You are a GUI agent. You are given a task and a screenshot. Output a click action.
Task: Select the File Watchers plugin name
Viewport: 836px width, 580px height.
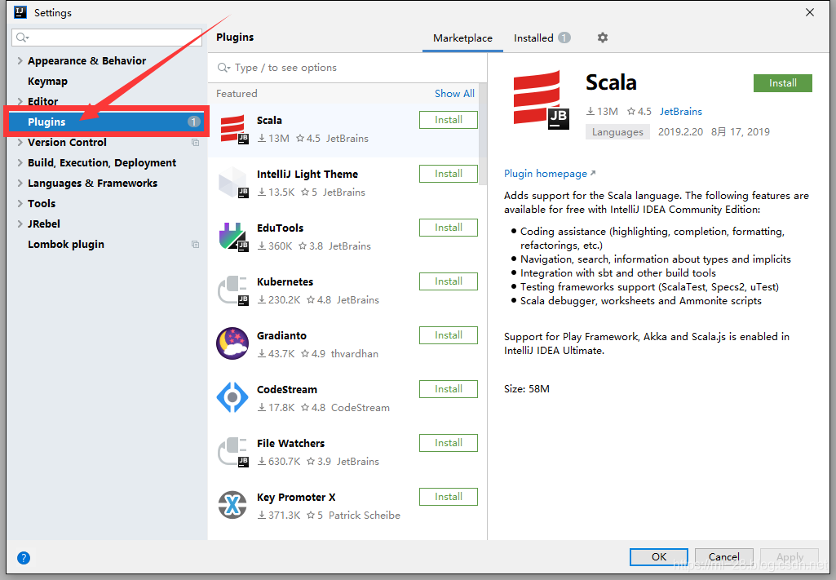click(290, 444)
